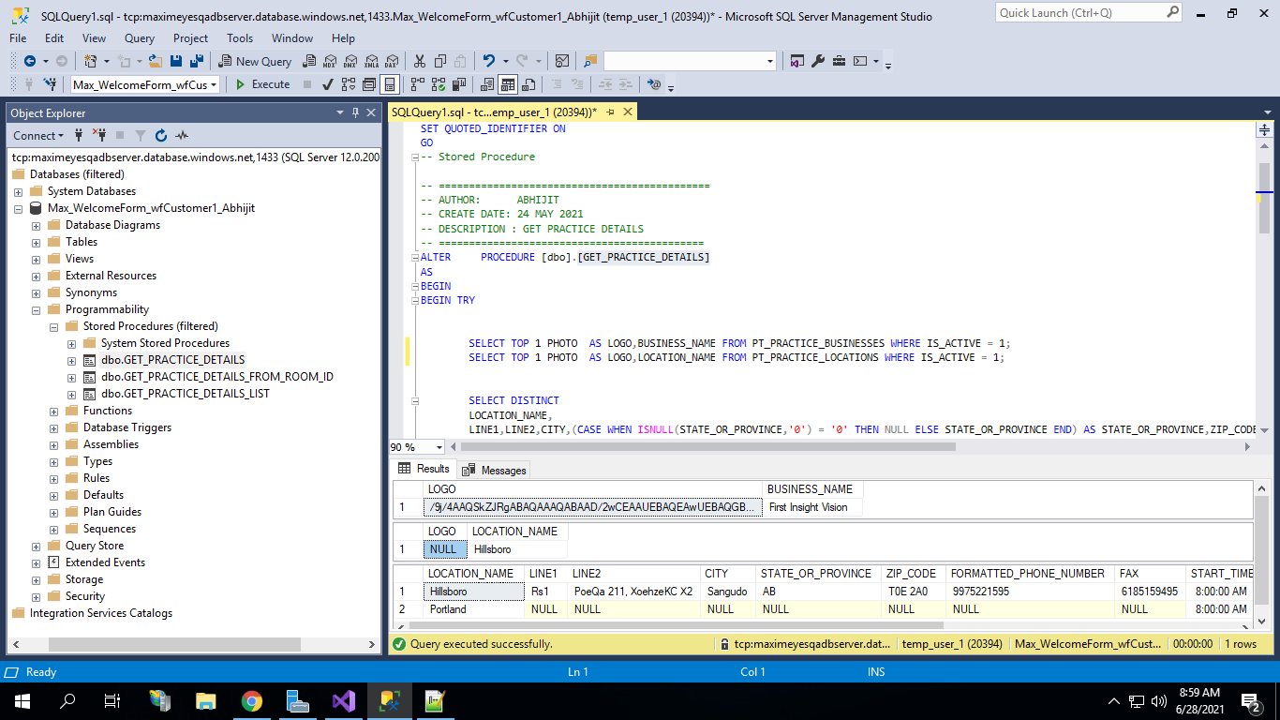The width and height of the screenshot is (1280, 720).
Task: Click the Save icon in toolbar
Action: [176, 61]
